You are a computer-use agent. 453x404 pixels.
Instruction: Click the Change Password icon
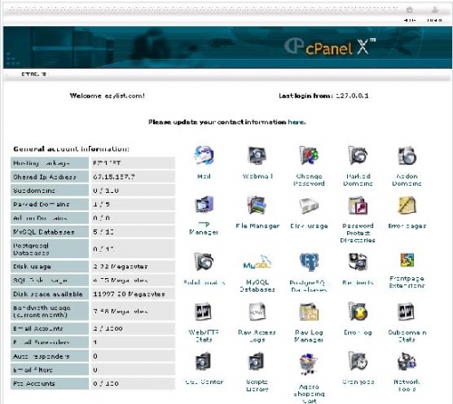pyautogui.click(x=309, y=155)
